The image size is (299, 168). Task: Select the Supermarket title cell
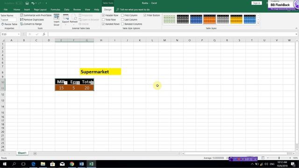[x=100, y=71]
